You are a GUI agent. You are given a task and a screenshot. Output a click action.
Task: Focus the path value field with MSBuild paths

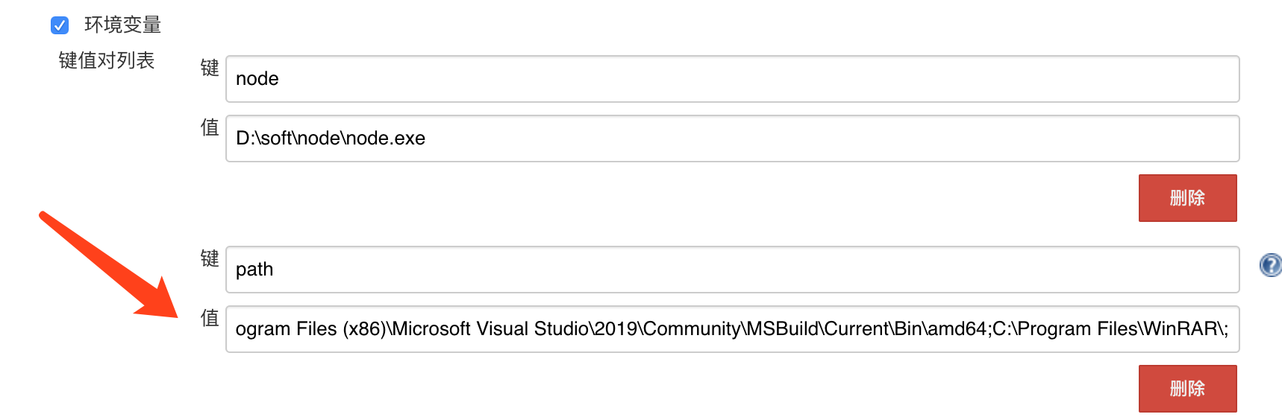tap(731, 329)
